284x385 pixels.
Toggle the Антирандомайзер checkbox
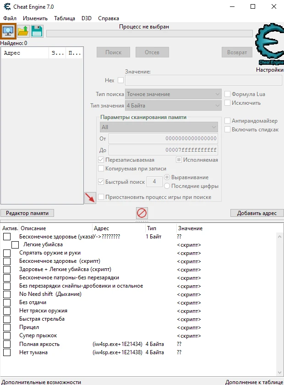[228, 121]
